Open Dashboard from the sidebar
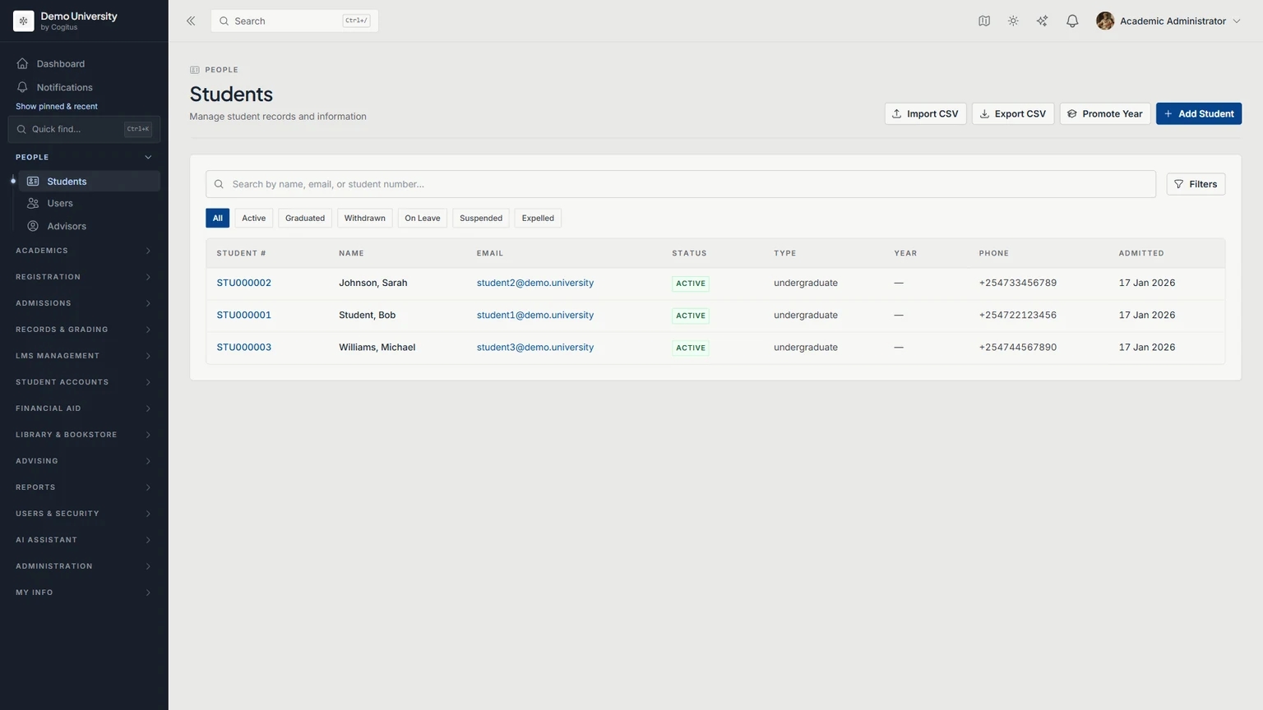Image resolution: width=1263 pixels, height=710 pixels. [84, 64]
